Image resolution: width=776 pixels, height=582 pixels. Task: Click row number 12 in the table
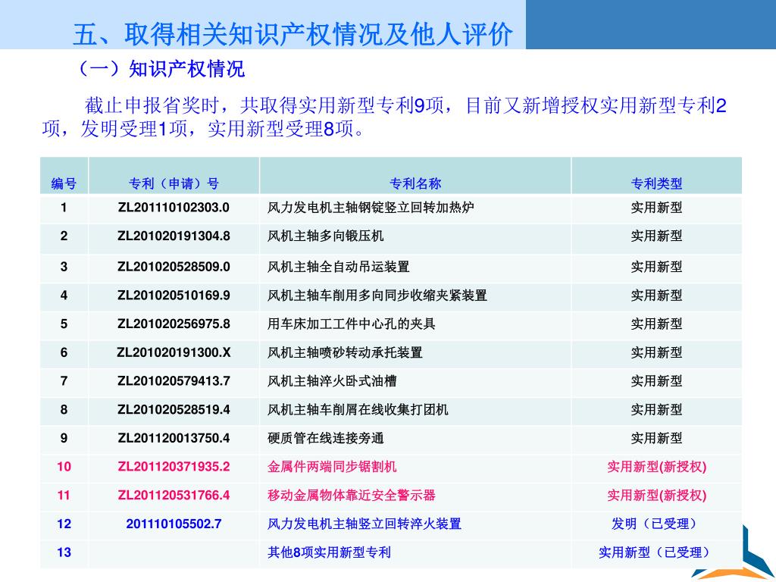(x=64, y=524)
